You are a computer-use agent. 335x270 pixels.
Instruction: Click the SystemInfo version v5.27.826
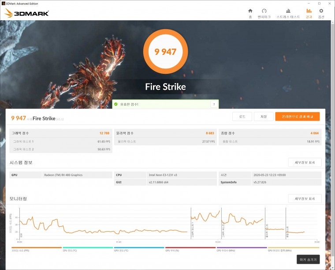260,182
